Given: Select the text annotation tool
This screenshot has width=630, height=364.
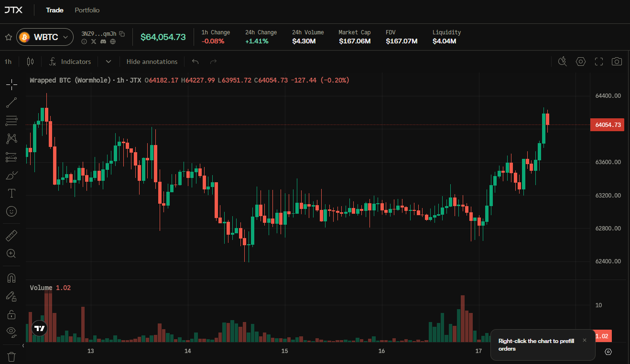Looking at the screenshot, I should coord(11,193).
